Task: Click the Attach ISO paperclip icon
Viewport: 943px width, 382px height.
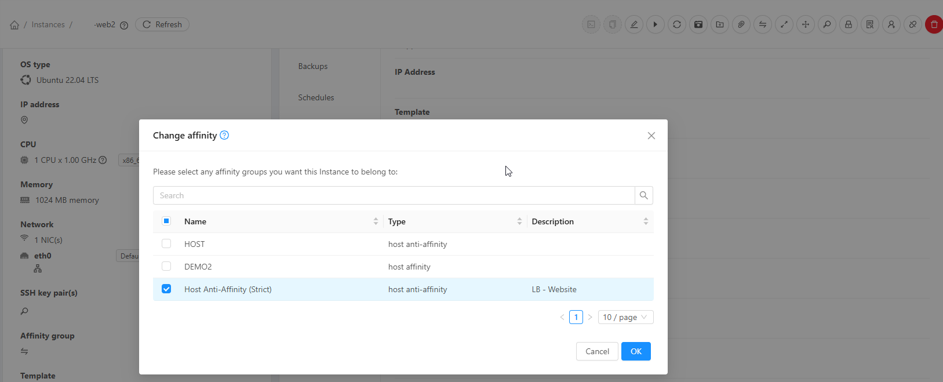Action: (x=741, y=24)
